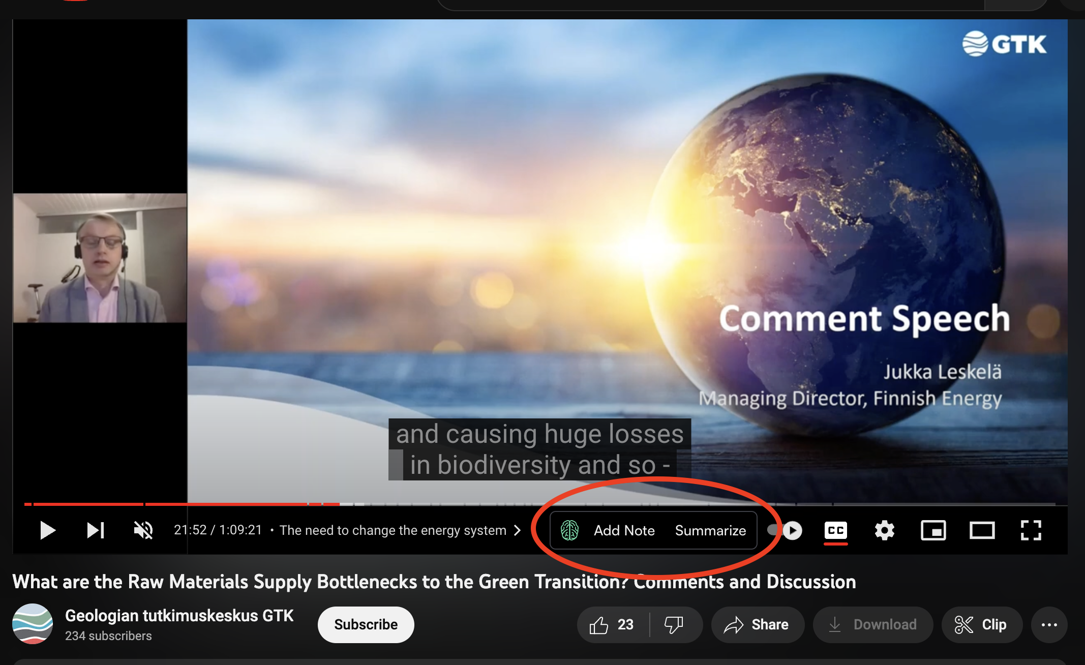Screen dimensions: 1085x665
Task: Click the dislike thumbs down icon
Action: (x=674, y=625)
